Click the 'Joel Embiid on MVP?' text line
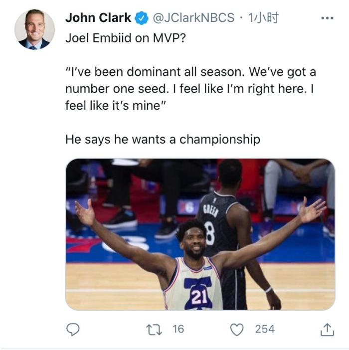Screen dimensions: 349x350 point(125,38)
